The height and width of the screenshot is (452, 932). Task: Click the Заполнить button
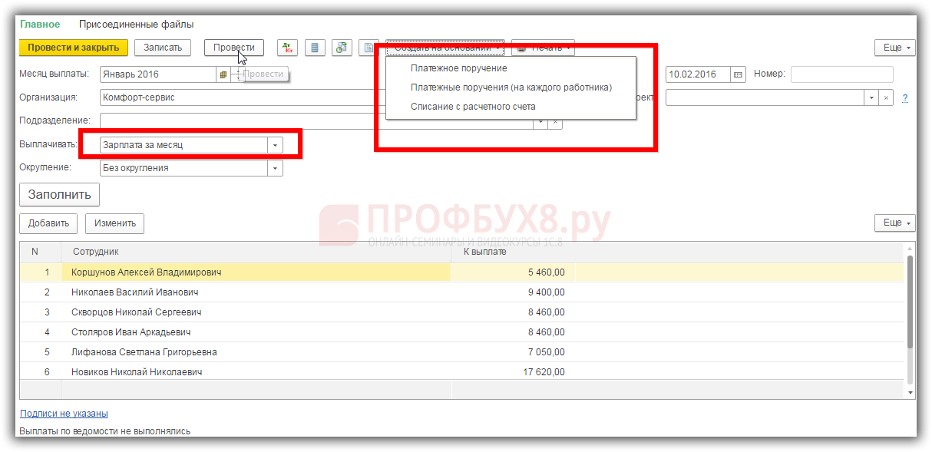[59, 195]
